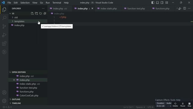Collapse all folders in explorer
193x109 pixels.
tap(45, 13)
